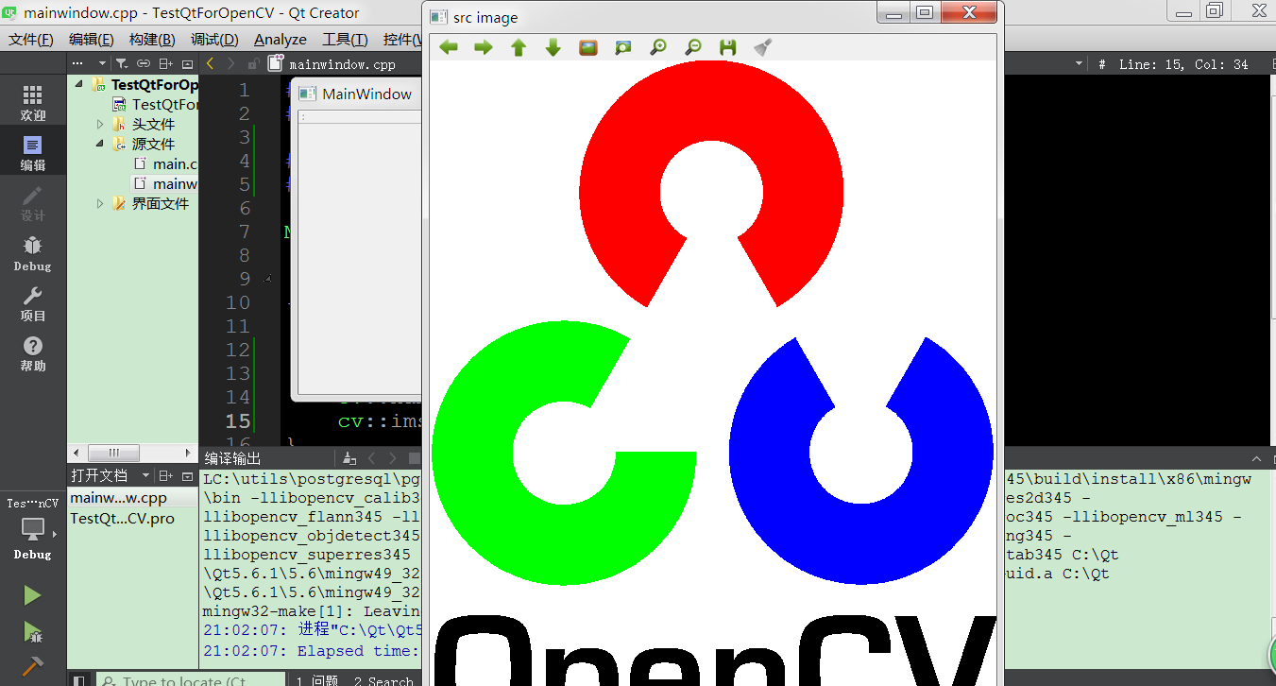Open the 打开文档 panel dropdown
Viewport: 1276px width, 686px height.
pos(145,475)
